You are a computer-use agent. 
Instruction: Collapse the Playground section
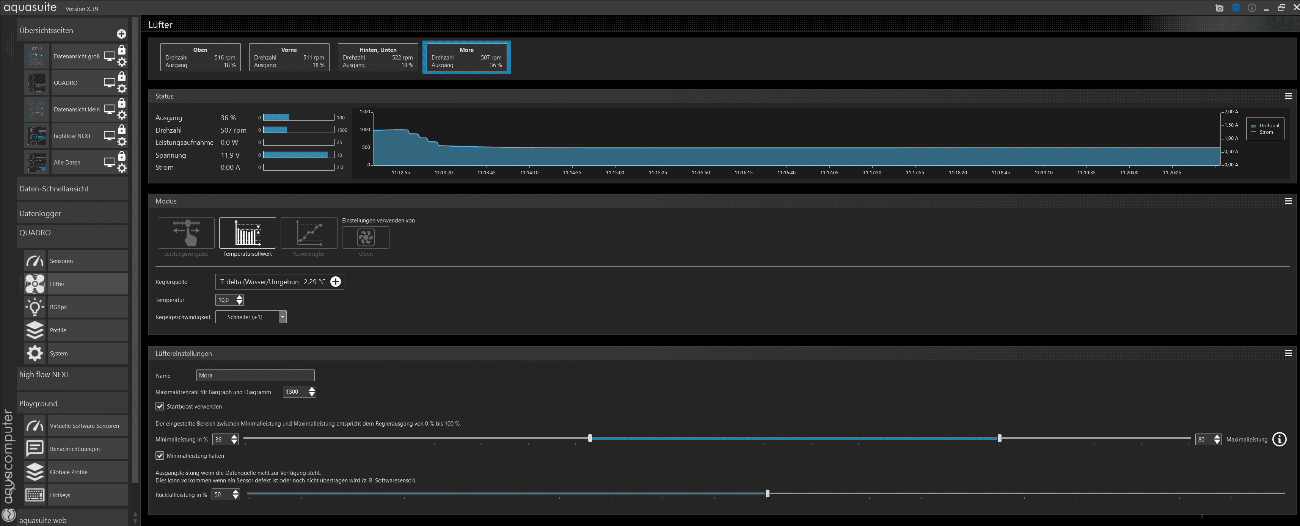point(73,404)
